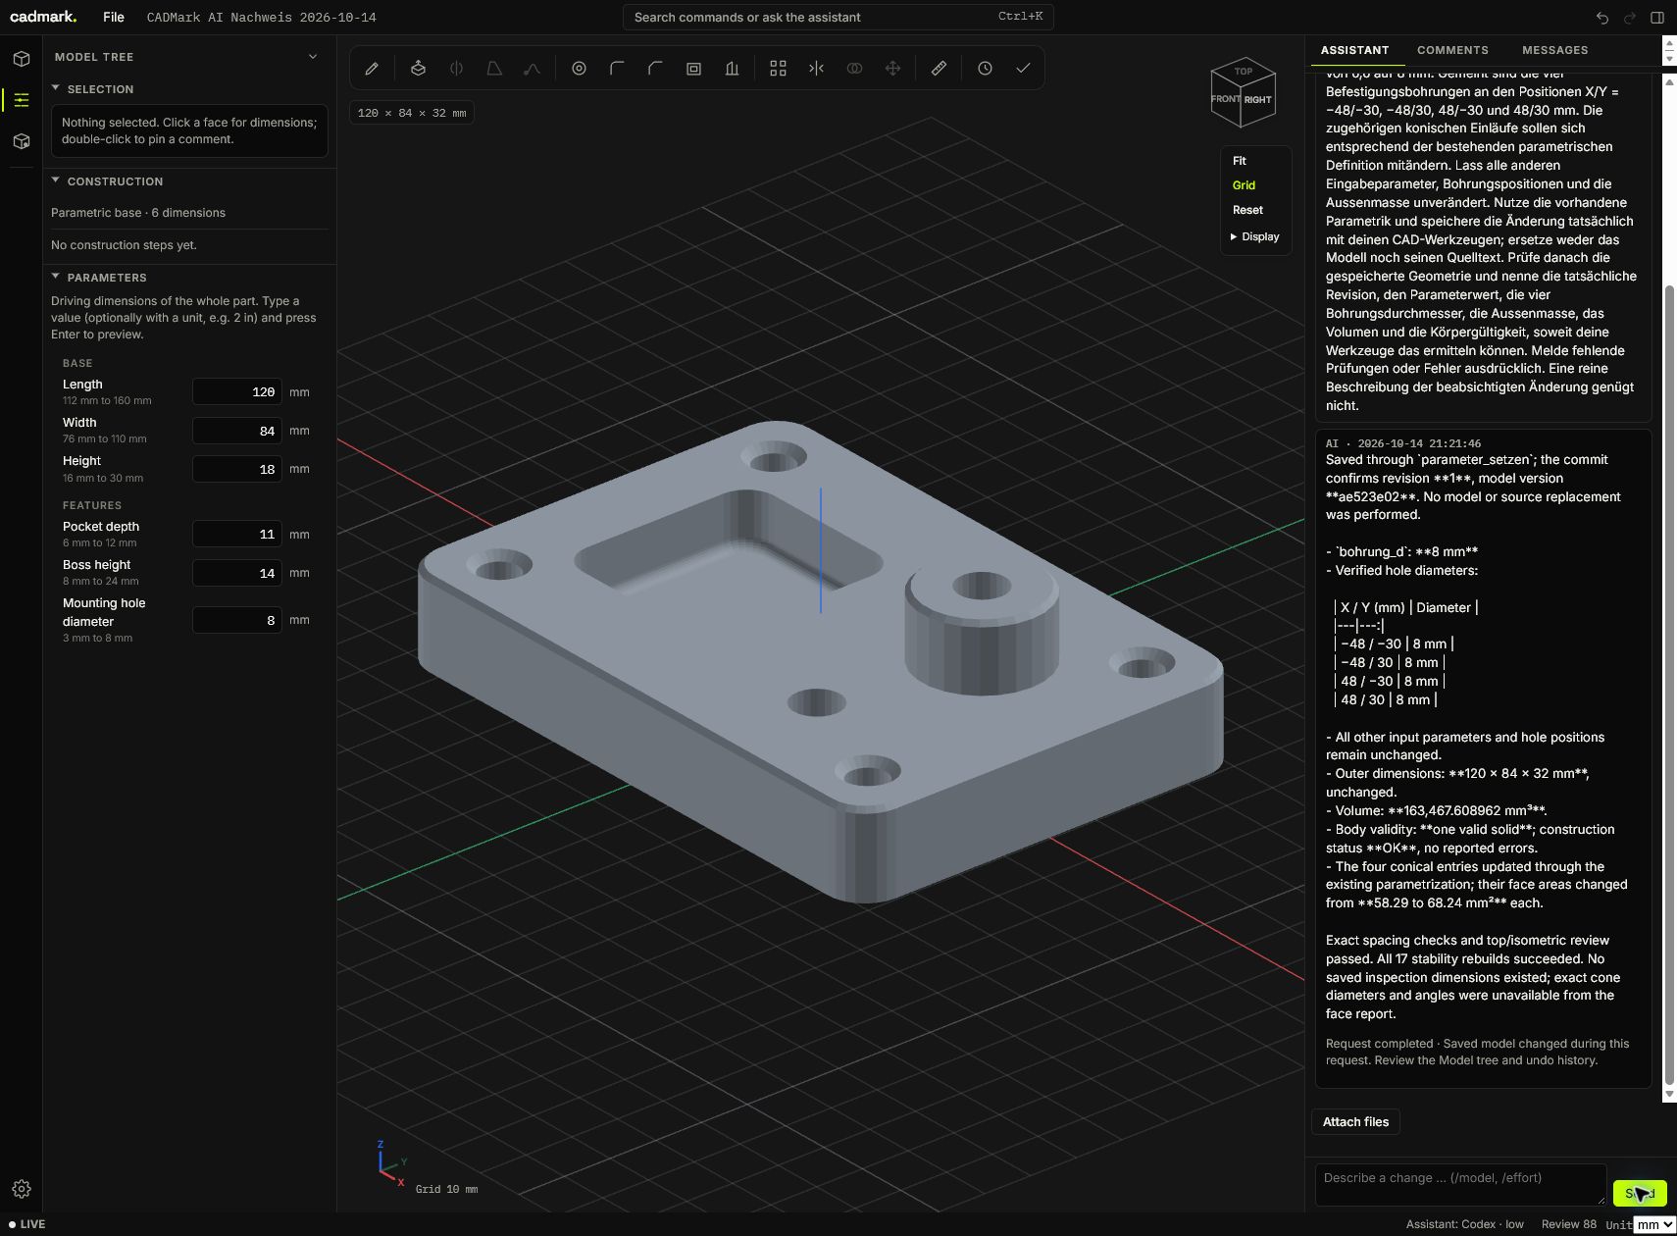Open the File menu

coord(114,18)
